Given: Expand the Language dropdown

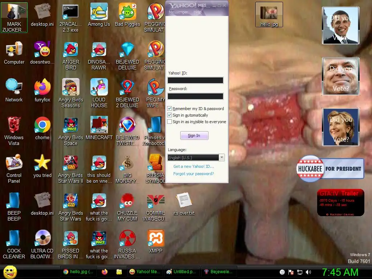Looking at the screenshot, I should (222, 158).
